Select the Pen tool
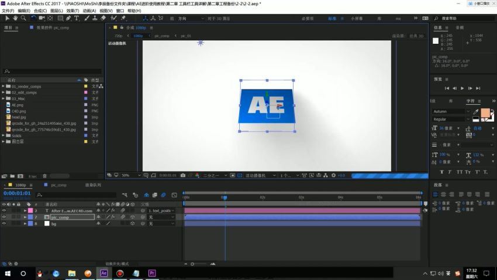Image resolution: width=497 pixels, height=280 pixels. [68, 18]
